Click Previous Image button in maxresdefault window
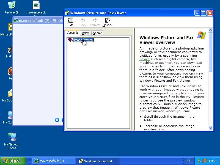Screen dimensions: 220x165 point(57,120)
